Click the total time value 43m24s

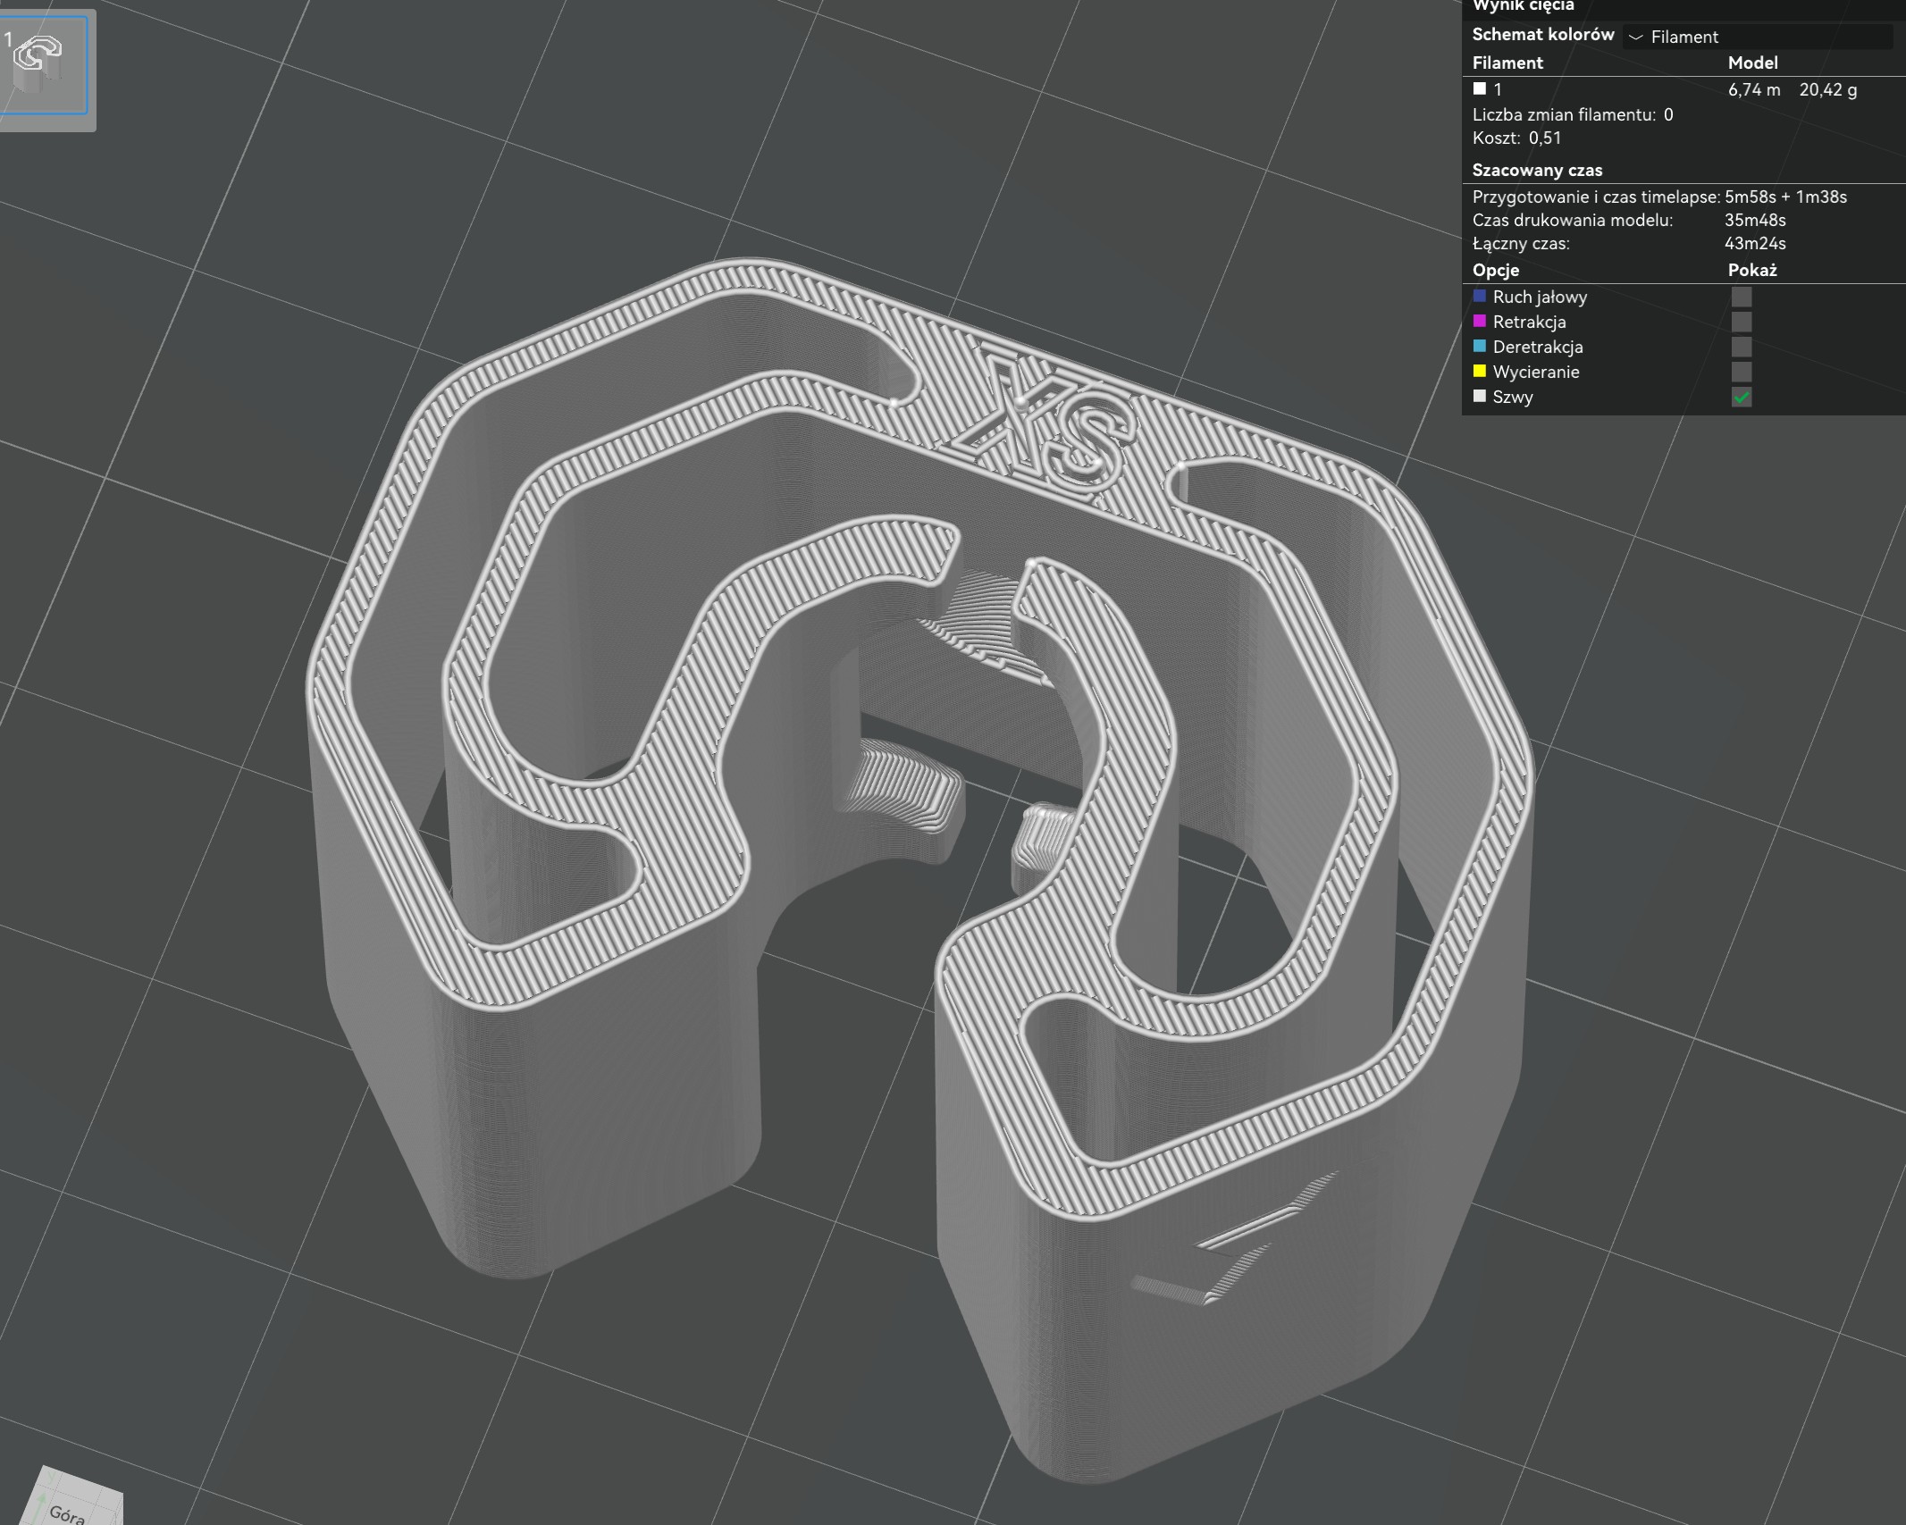tap(1755, 243)
